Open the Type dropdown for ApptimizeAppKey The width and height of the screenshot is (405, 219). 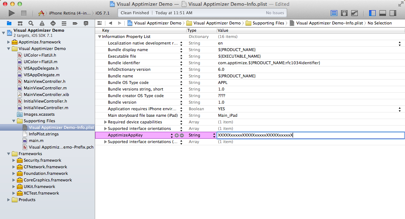[214, 135]
